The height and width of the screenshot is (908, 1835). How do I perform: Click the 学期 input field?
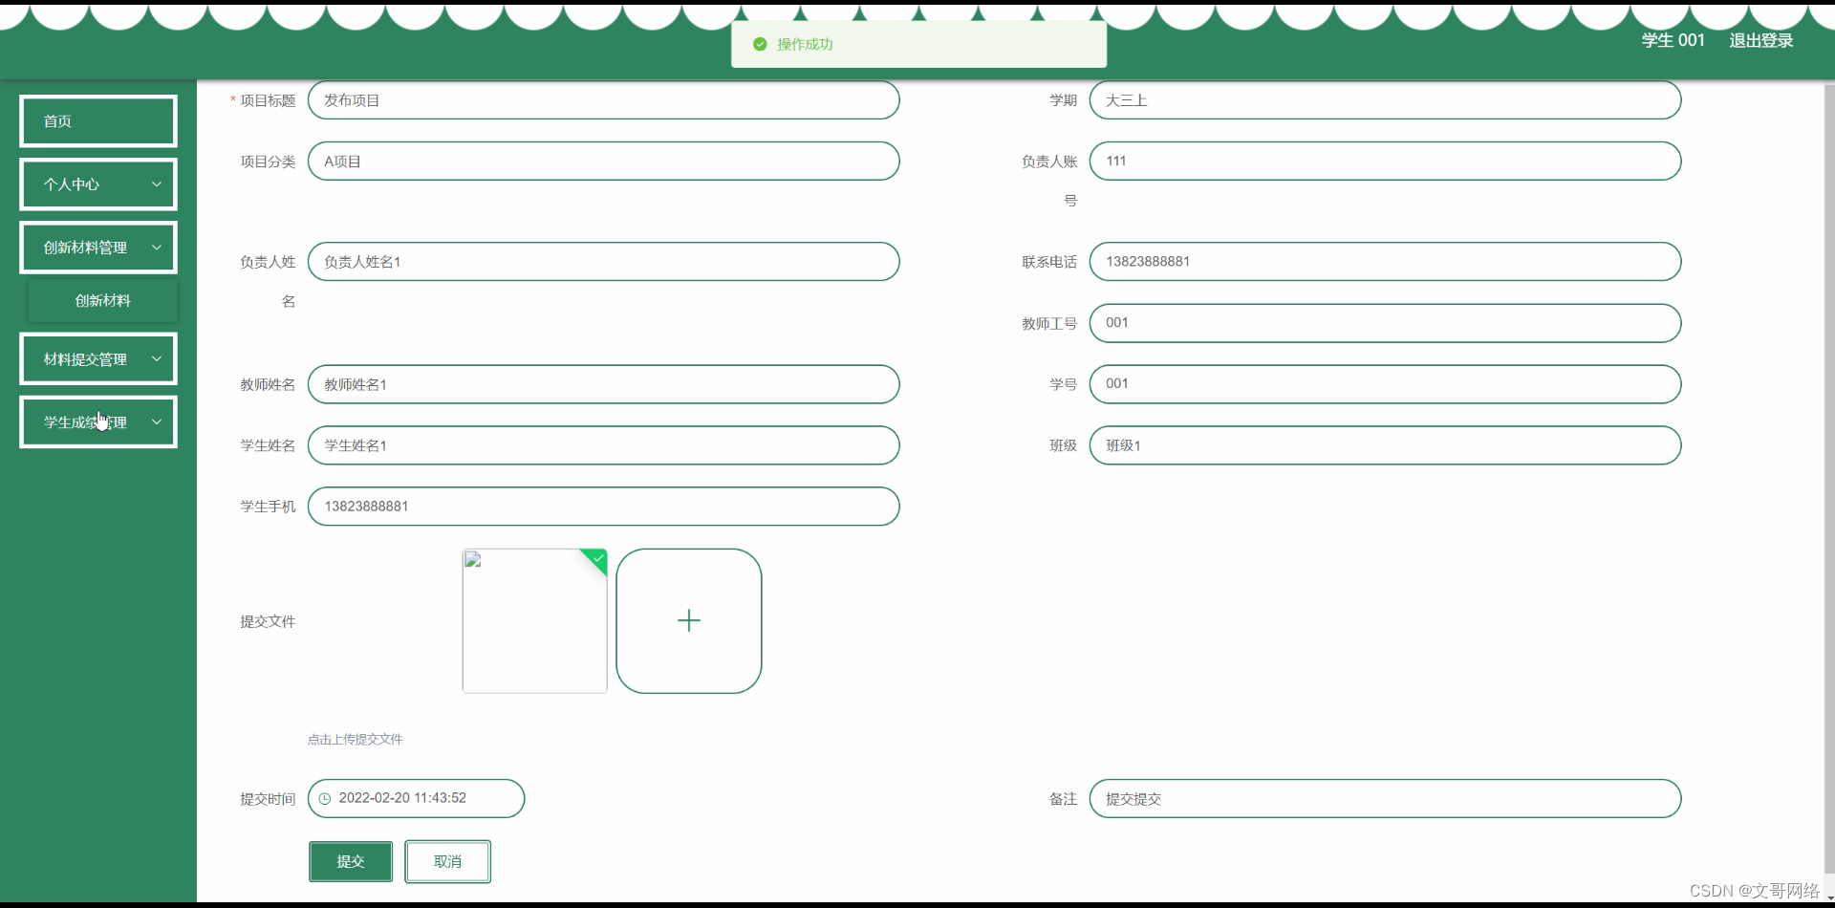pyautogui.click(x=1386, y=100)
